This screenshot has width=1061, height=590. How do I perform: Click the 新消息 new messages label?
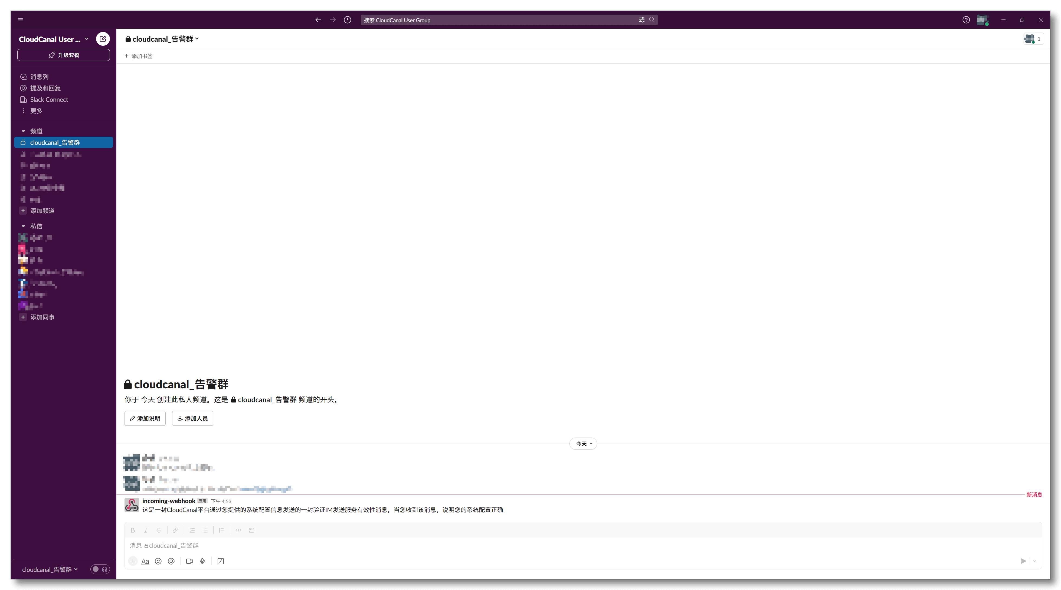(x=1034, y=495)
